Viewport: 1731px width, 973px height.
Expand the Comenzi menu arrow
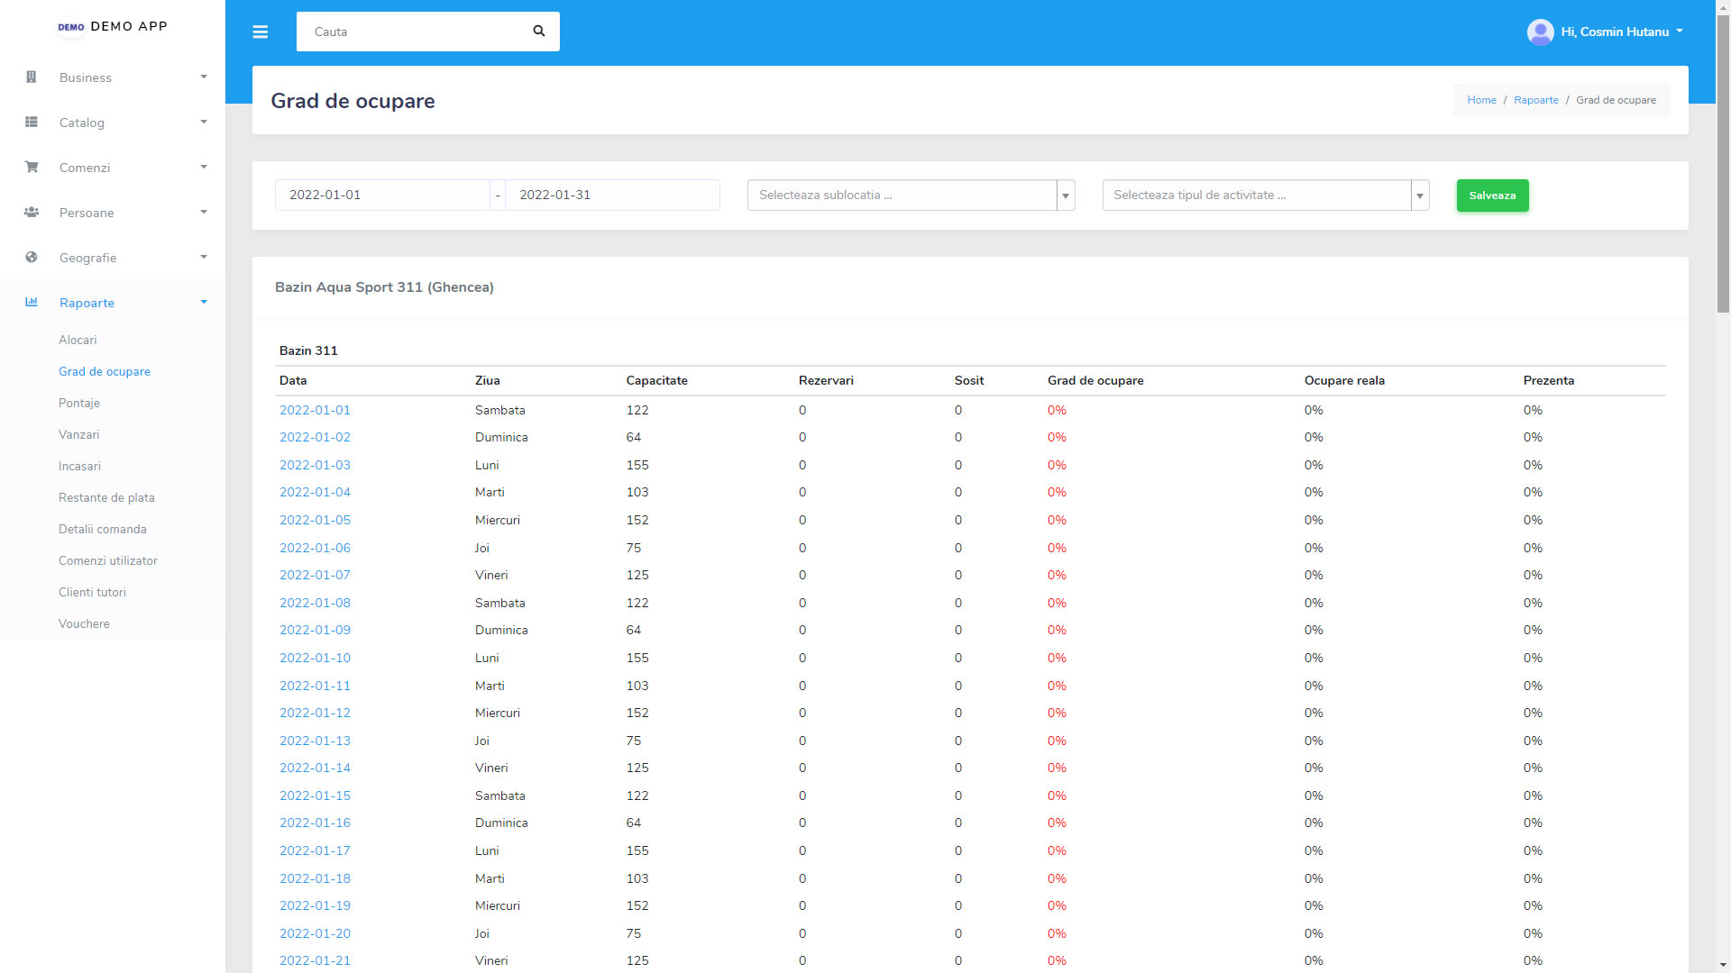[204, 168]
